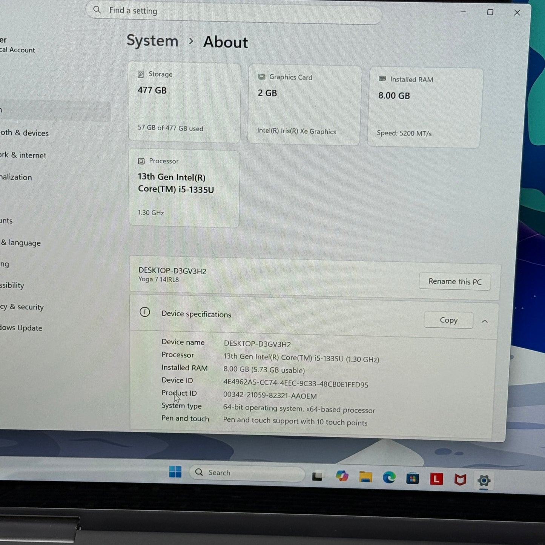Open McAfee from the taskbar
The image size is (545, 545).
(x=460, y=480)
